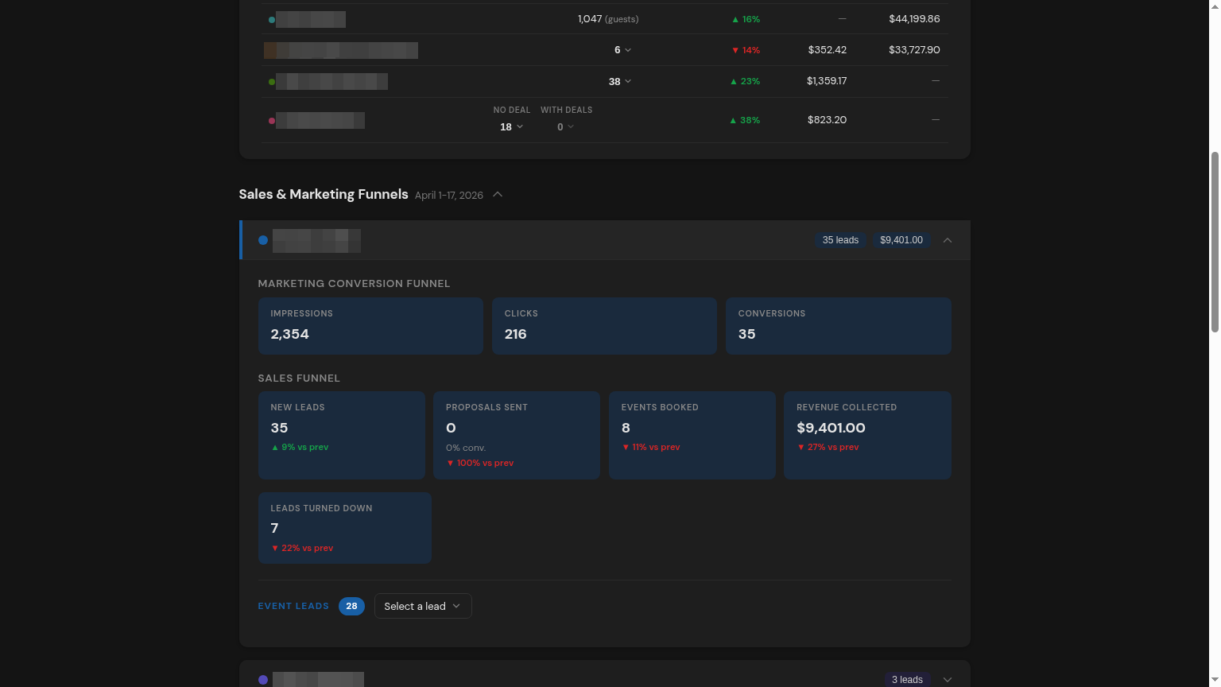This screenshot has width=1221, height=687.
Task: Click the blue dot of expanded funnel
Action: coord(263,240)
